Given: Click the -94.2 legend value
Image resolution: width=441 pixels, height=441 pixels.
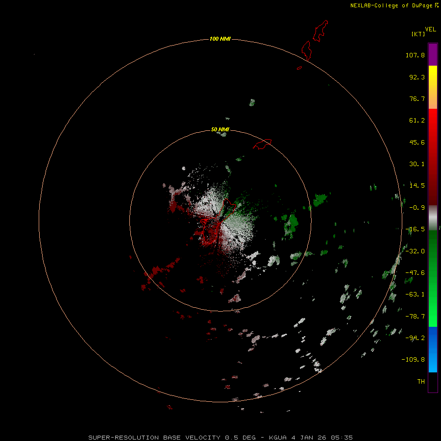Looking at the screenshot, I should pyautogui.click(x=415, y=338).
